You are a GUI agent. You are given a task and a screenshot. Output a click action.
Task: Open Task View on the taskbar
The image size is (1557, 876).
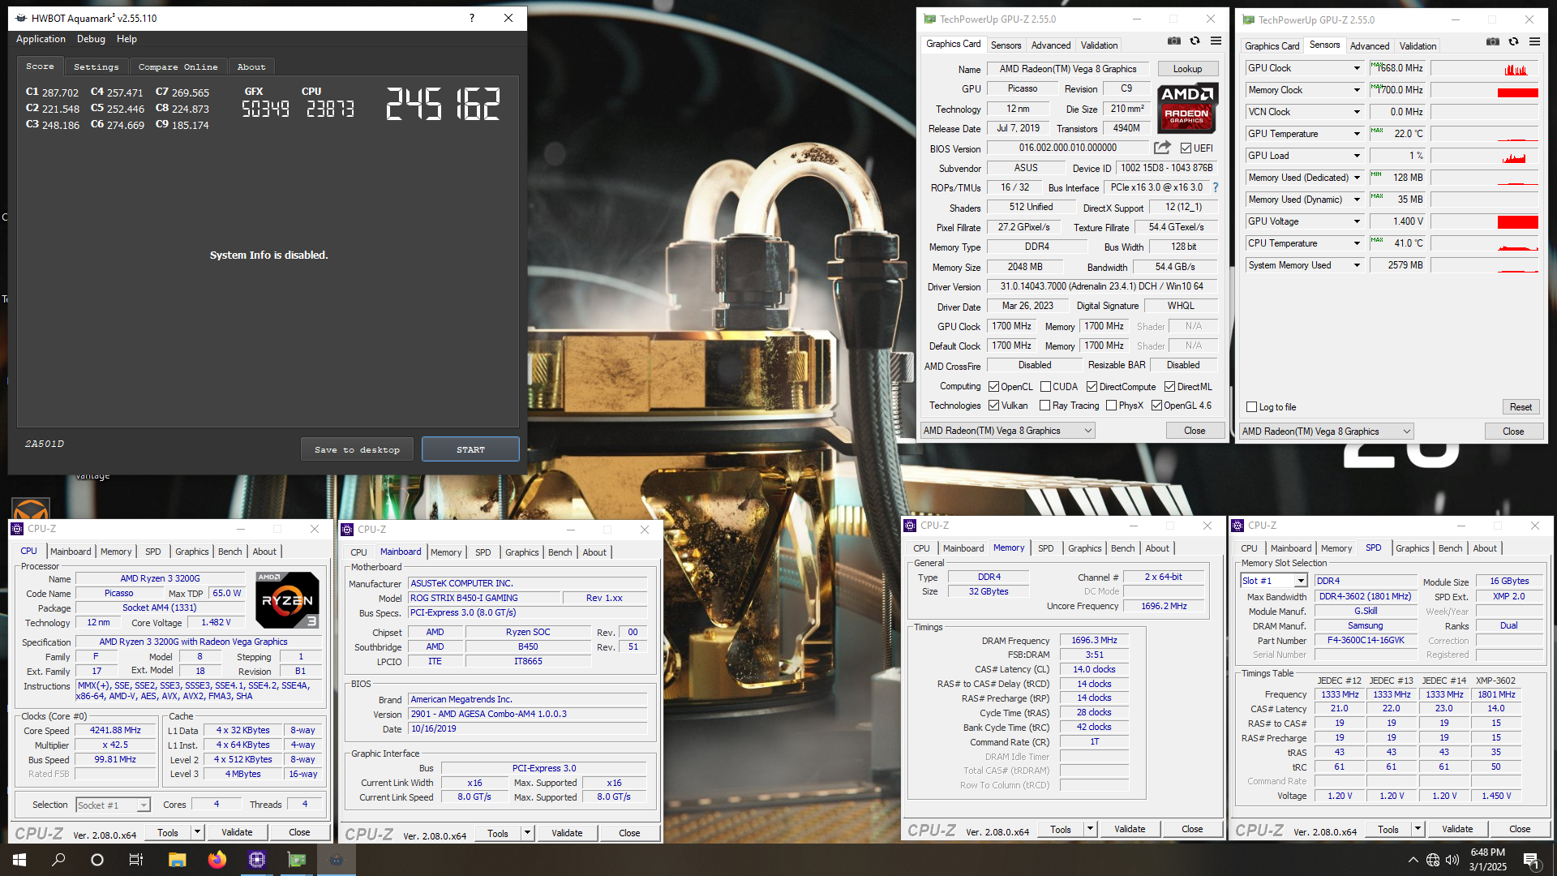[x=136, y=860]
